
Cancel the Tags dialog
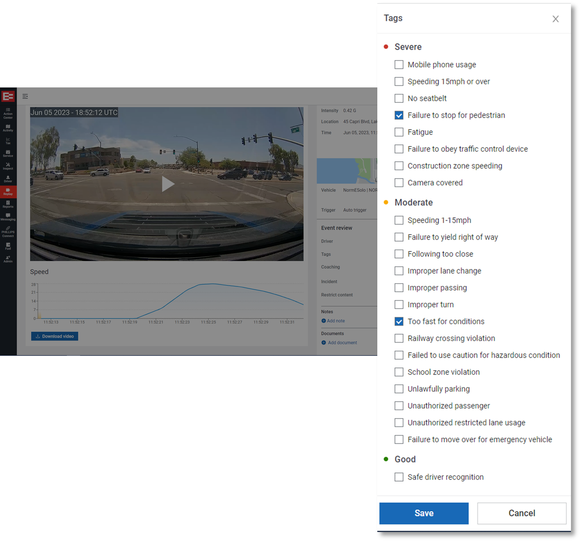(x=522, y=513)
